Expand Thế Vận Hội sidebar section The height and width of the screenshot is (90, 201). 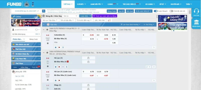[x=26, y=49]
